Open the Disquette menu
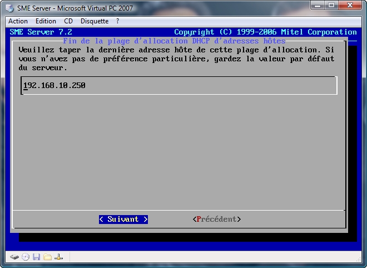This screenshot has height=268, width=367. click(x=95, y=21)
